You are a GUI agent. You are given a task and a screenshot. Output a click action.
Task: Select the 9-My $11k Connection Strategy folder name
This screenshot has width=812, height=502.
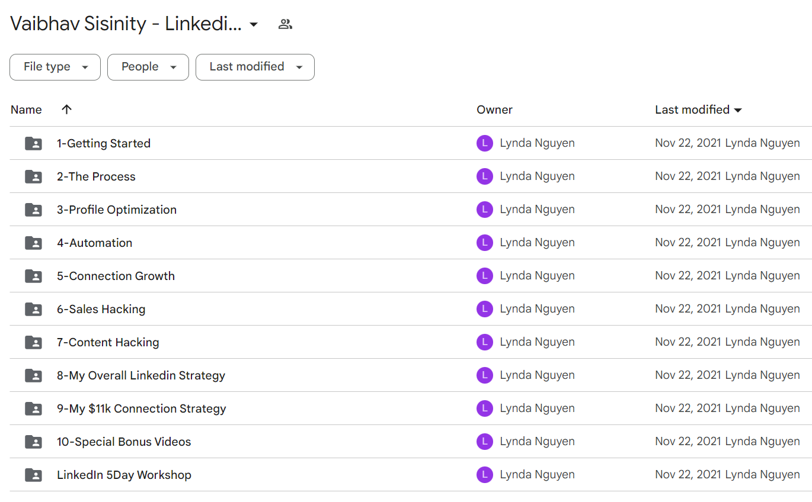tap(142, 408)
